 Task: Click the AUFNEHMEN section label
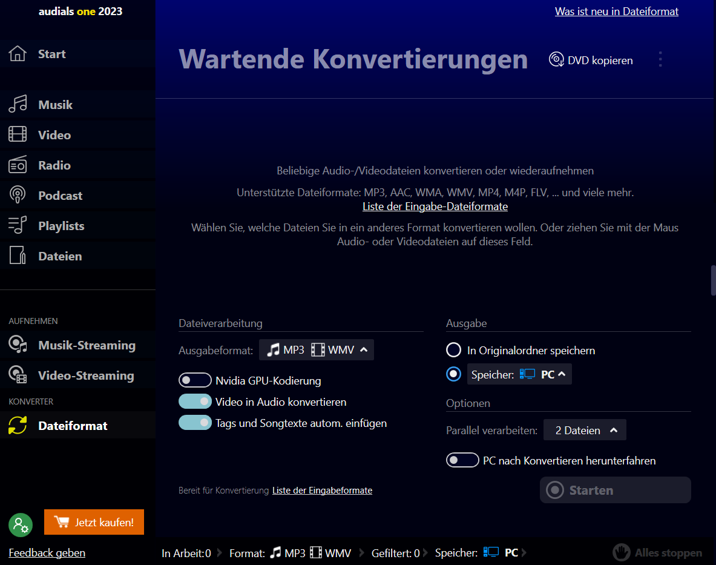(33, 321)
